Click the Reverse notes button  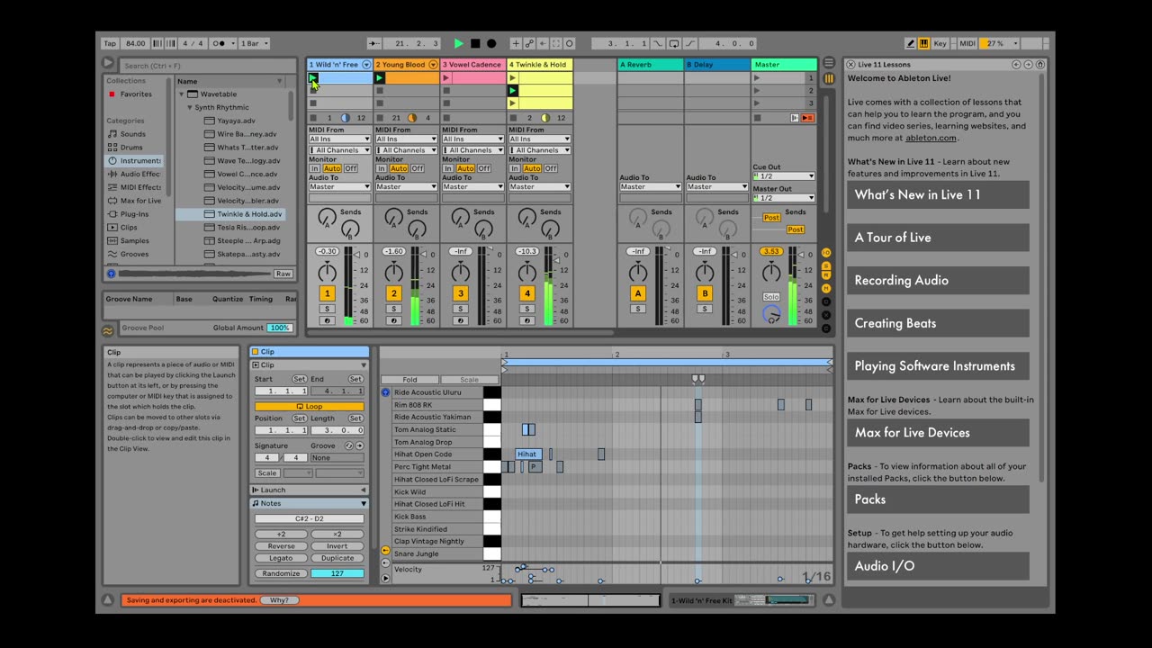pos(281,546)
